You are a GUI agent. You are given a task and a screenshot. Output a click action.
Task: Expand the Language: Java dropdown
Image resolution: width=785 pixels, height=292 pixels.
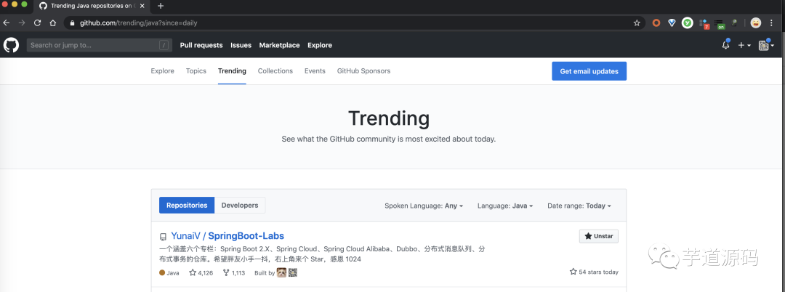pyautogui.click(x=504, y=206)
